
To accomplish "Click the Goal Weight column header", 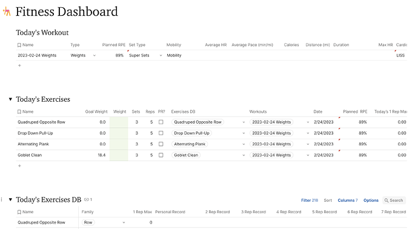I will (x=96, y=111).
